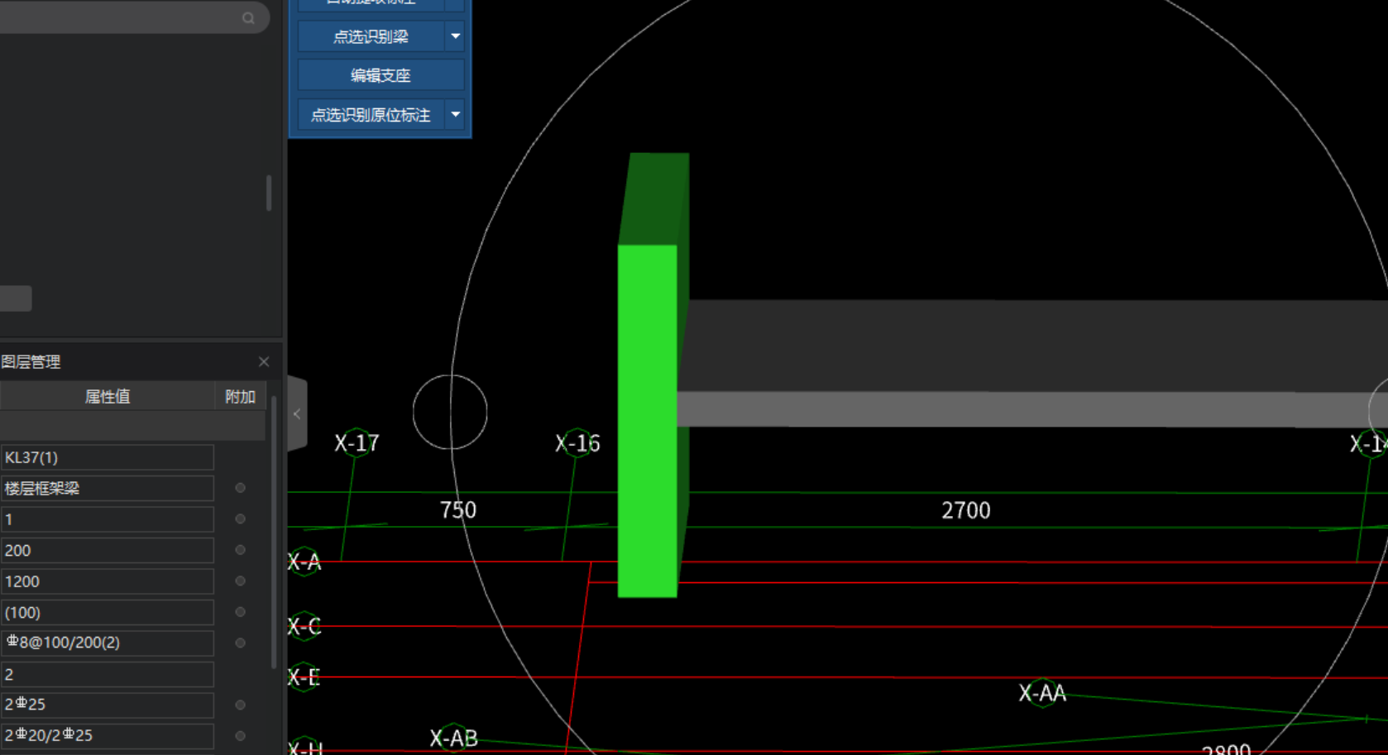
Task: Click the 编辑支座 button
Action: 381,75
